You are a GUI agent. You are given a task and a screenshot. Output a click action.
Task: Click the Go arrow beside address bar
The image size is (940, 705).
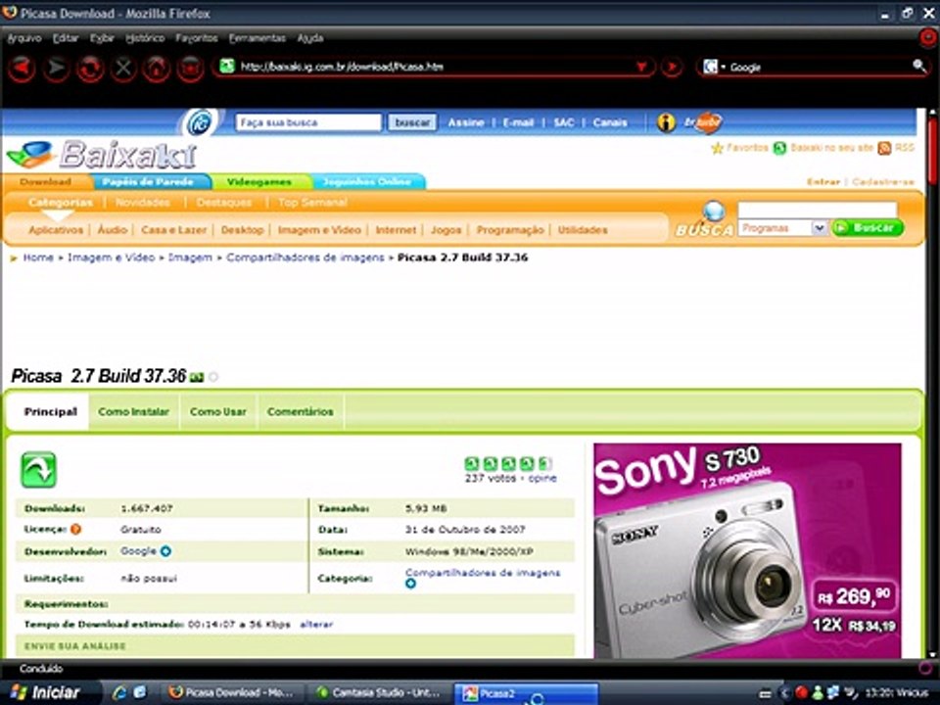click(672, 67)
